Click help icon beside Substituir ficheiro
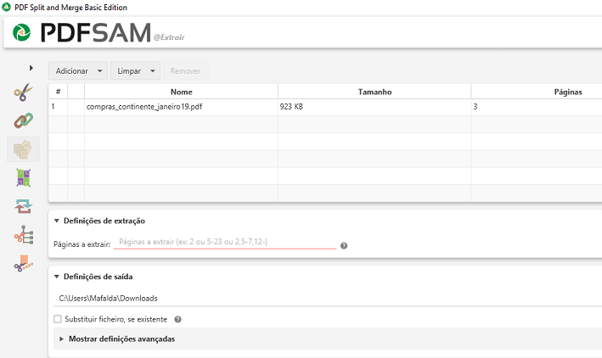The height and width of the screenshot is (358, 602). pos(177,319)
